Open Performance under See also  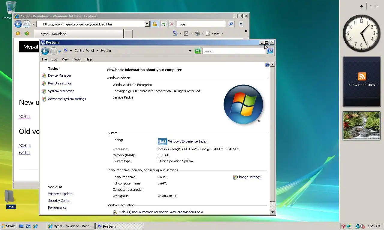tap(57, 208)
